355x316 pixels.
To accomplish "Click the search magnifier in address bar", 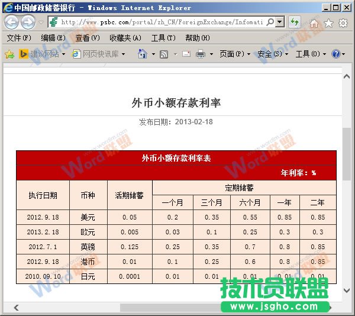I will click(270, 22).
